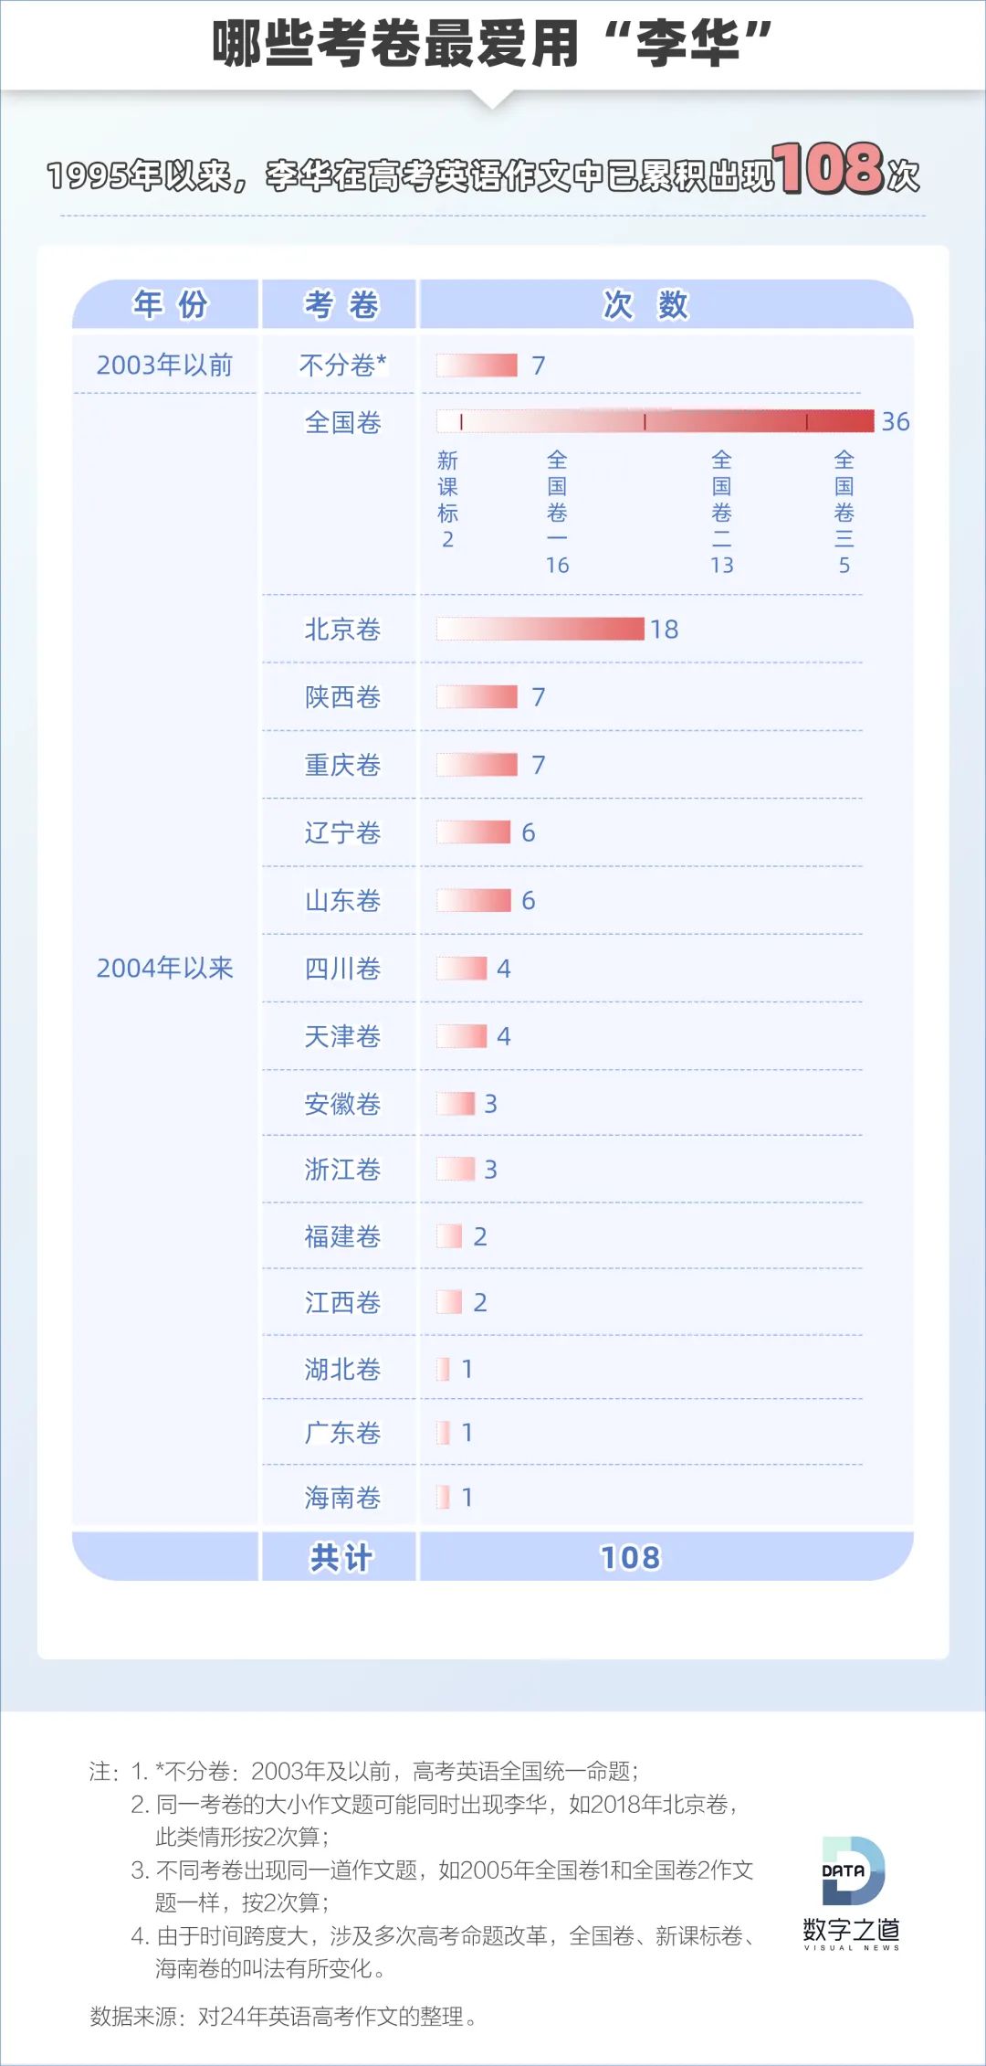986x2066 pixels.
Task: Click the title 哪些考卷最爱用“李华”
Action: click(x=492, y=44)
